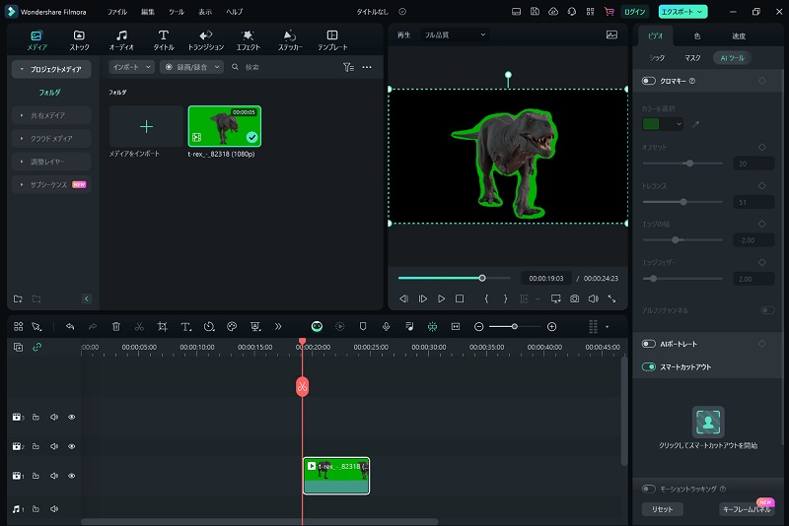This screenshot has height=526, width=789.
Task: Open the フル品質 playback quality dropdown
Action: click(x=455, y=34)
